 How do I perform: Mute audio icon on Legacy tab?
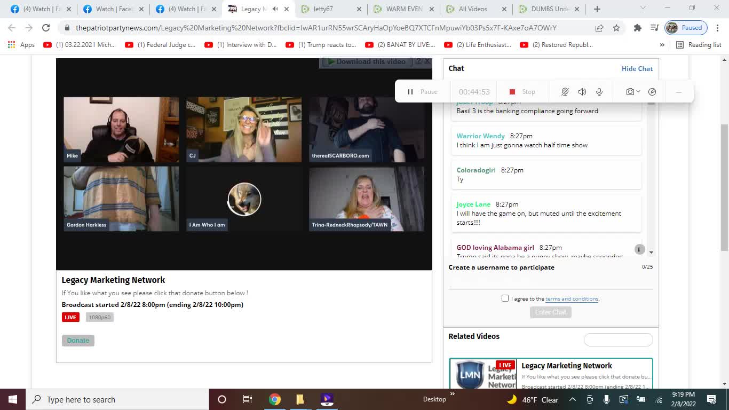(275, 9)
